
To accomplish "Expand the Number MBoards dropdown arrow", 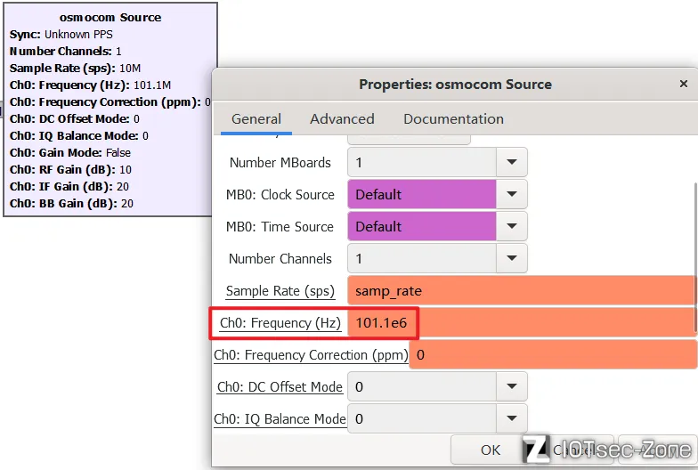I will [512, 162].
